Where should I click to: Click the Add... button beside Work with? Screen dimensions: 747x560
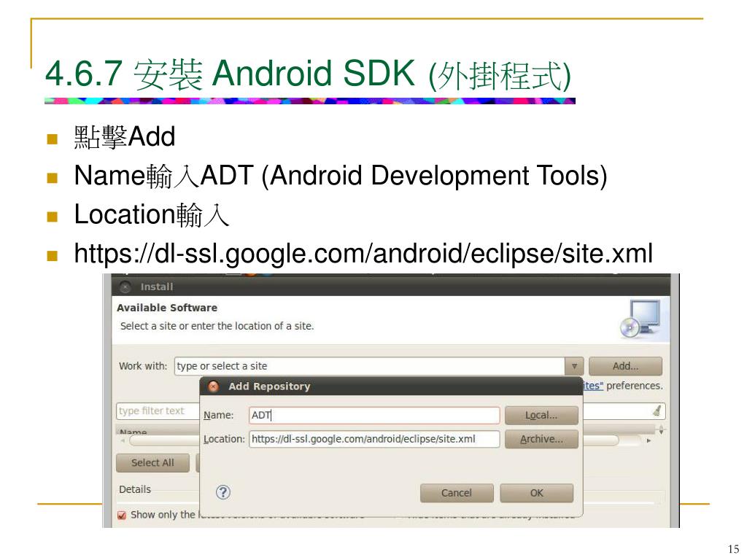pos(625,366)
